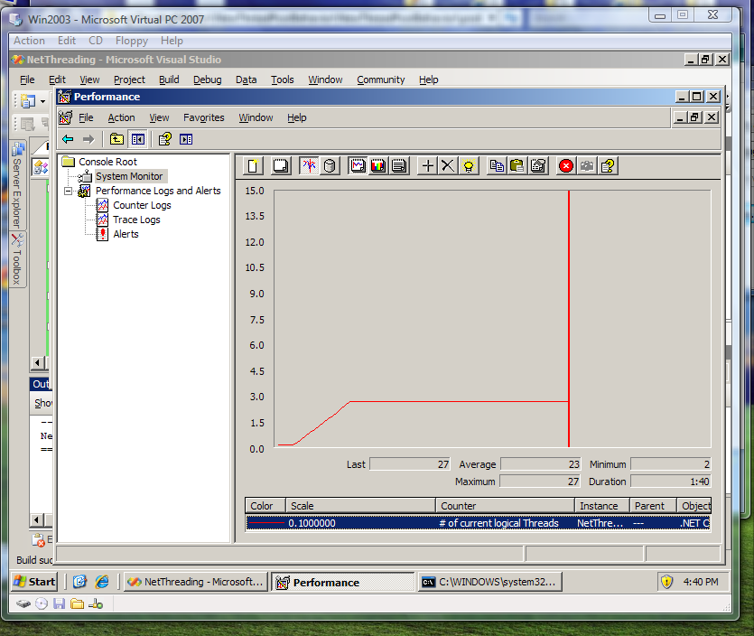Open the Add Counters dialog
754x636 pixels.
(x=426, y=165)
